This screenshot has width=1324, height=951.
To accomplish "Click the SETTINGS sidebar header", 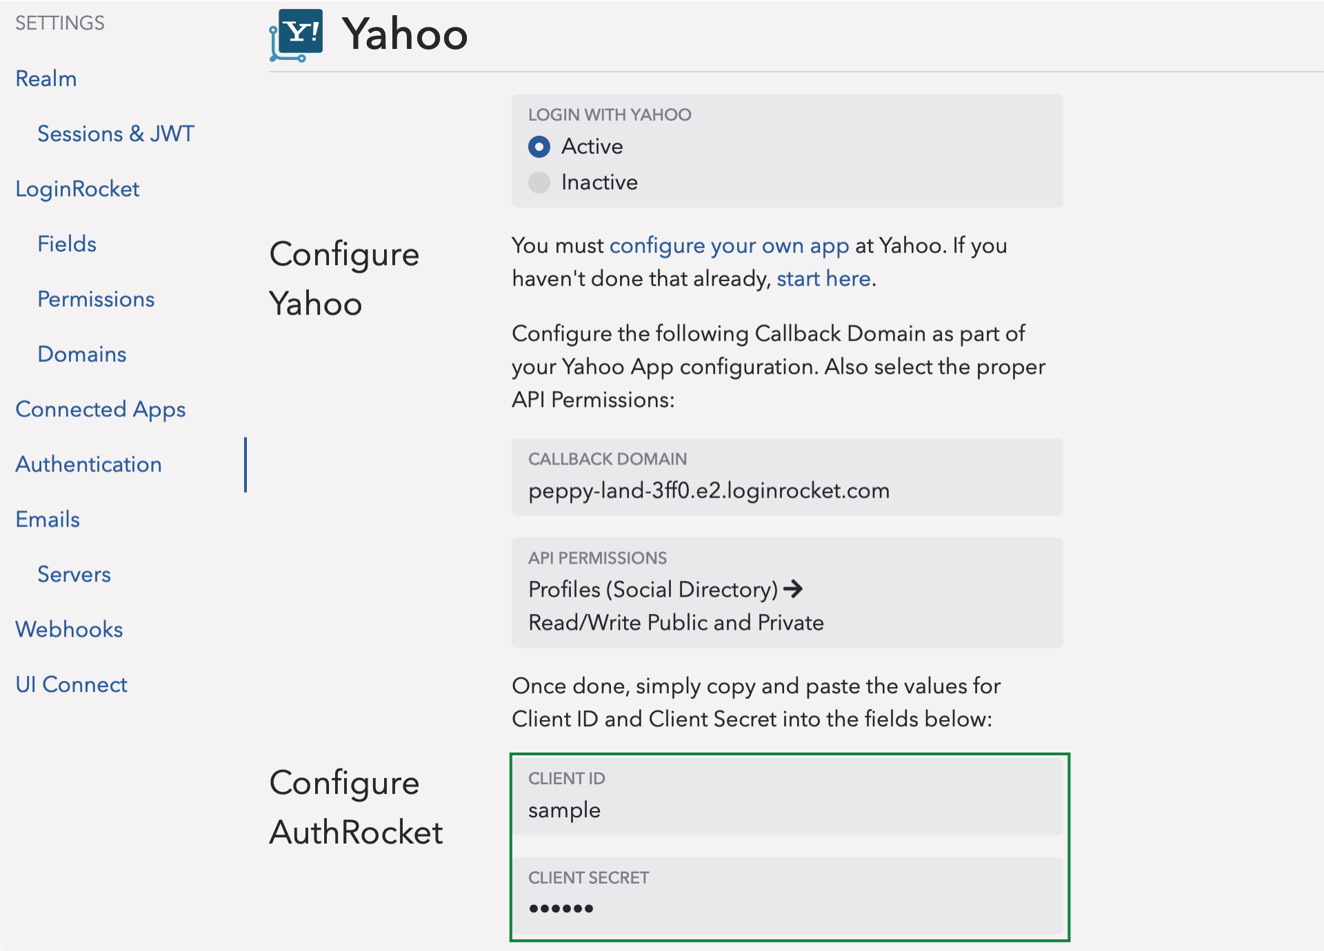I will [60, 23].
